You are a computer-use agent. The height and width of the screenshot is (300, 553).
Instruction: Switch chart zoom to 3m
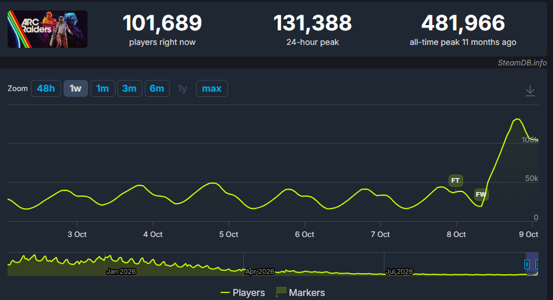pyautogui.click(x=129, y=88)
